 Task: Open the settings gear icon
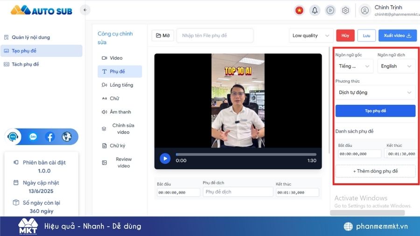coord(345,10)
